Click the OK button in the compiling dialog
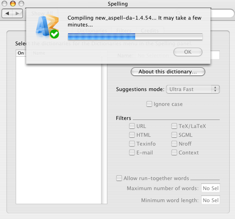Viewport: 235px width, 219px height. coord(188,52)
